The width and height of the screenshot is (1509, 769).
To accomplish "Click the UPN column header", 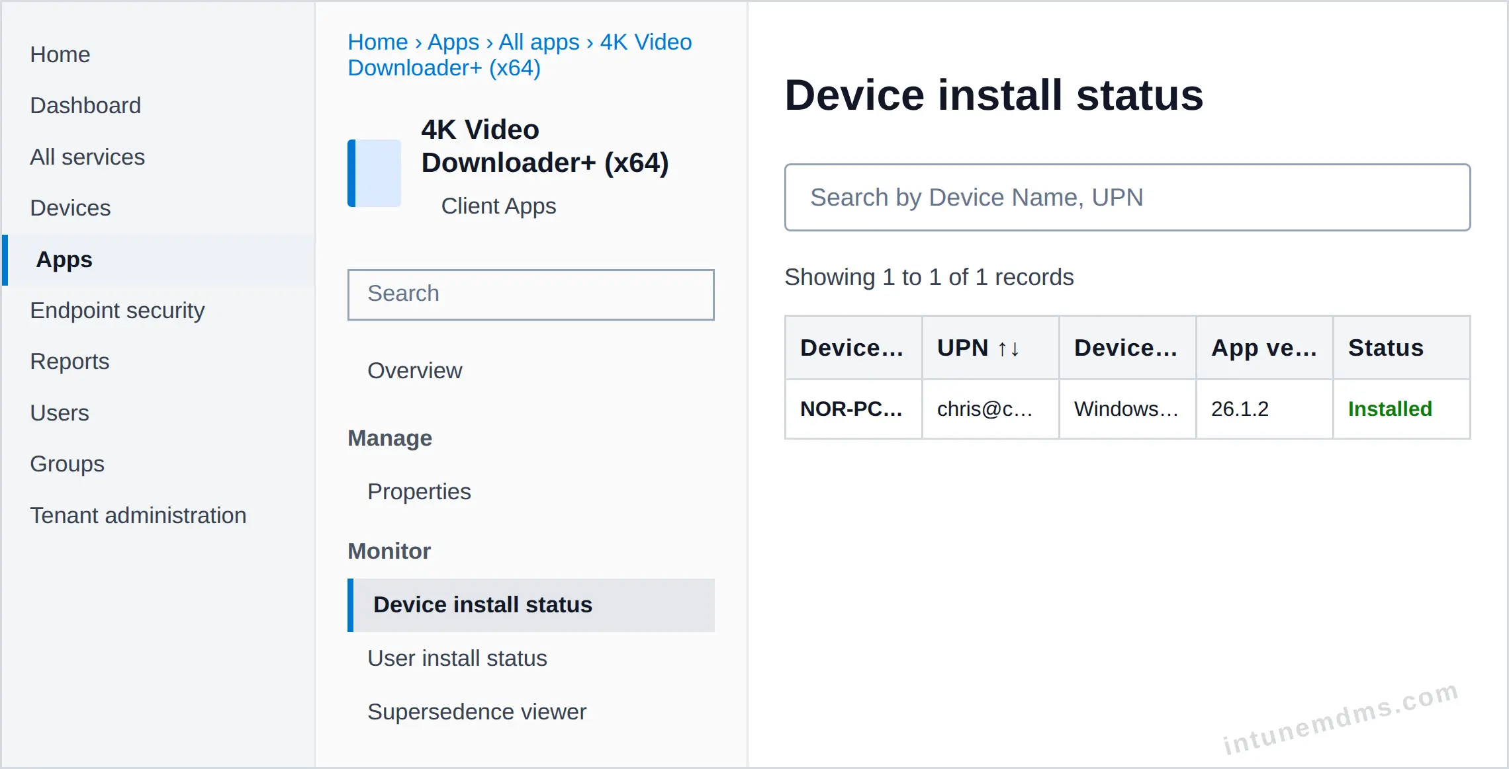I will [990, 348].
